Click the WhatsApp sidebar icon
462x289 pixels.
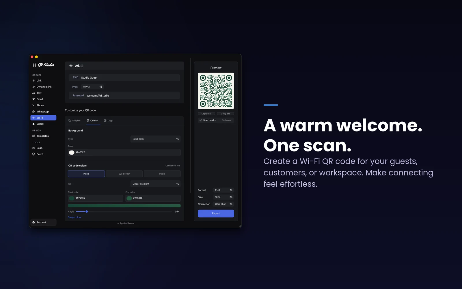click(x=33, y=112)
